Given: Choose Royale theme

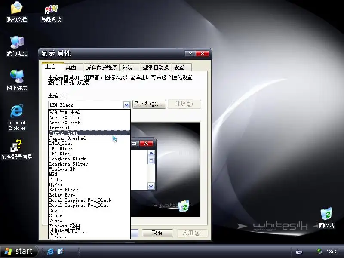Looking at the screenshot, I should click(x=89, y=210).
